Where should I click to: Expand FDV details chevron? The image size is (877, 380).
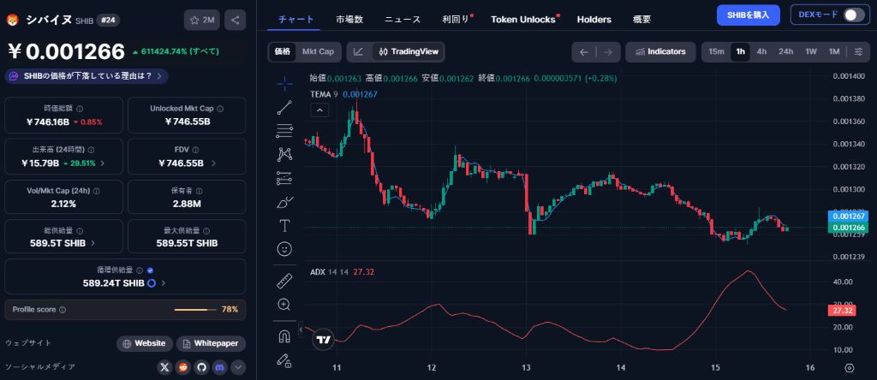pyautogui.click(x=214, y=163)
